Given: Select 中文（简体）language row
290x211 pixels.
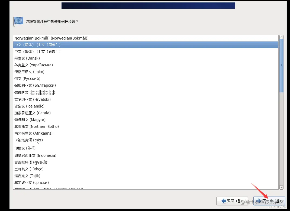Looking at the screenshot, I should (146, 45).
